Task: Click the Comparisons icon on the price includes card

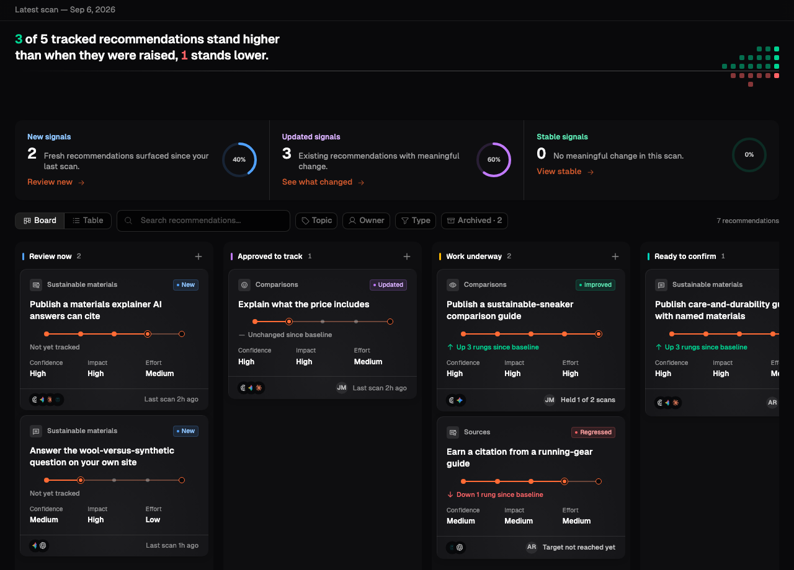Action: (244, 285)
